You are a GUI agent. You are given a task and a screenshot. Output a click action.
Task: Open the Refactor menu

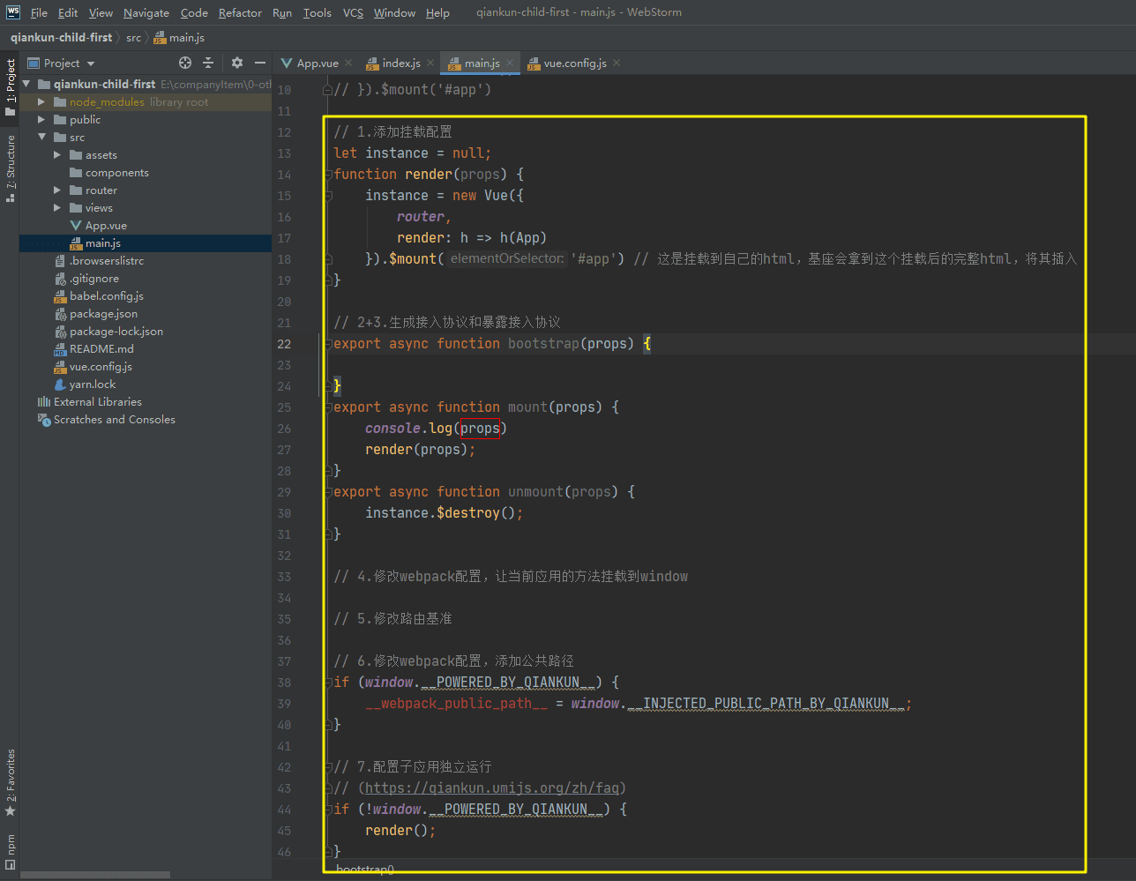(240, 12)
